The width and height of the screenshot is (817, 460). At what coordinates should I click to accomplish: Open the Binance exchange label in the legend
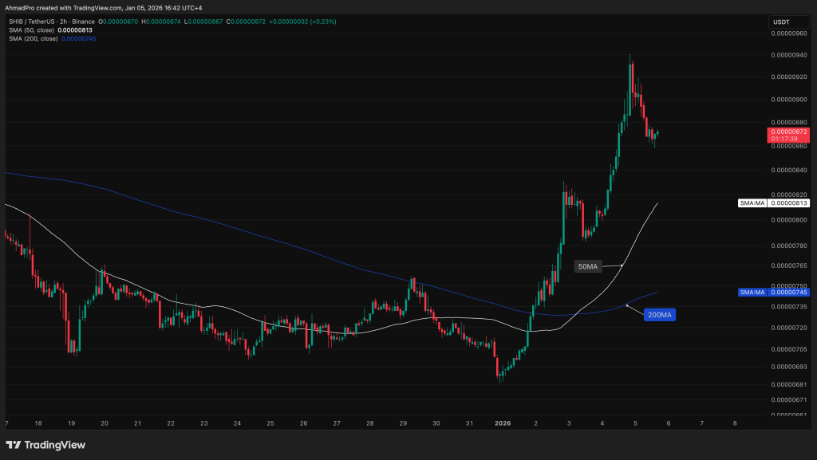pos(83,22)
